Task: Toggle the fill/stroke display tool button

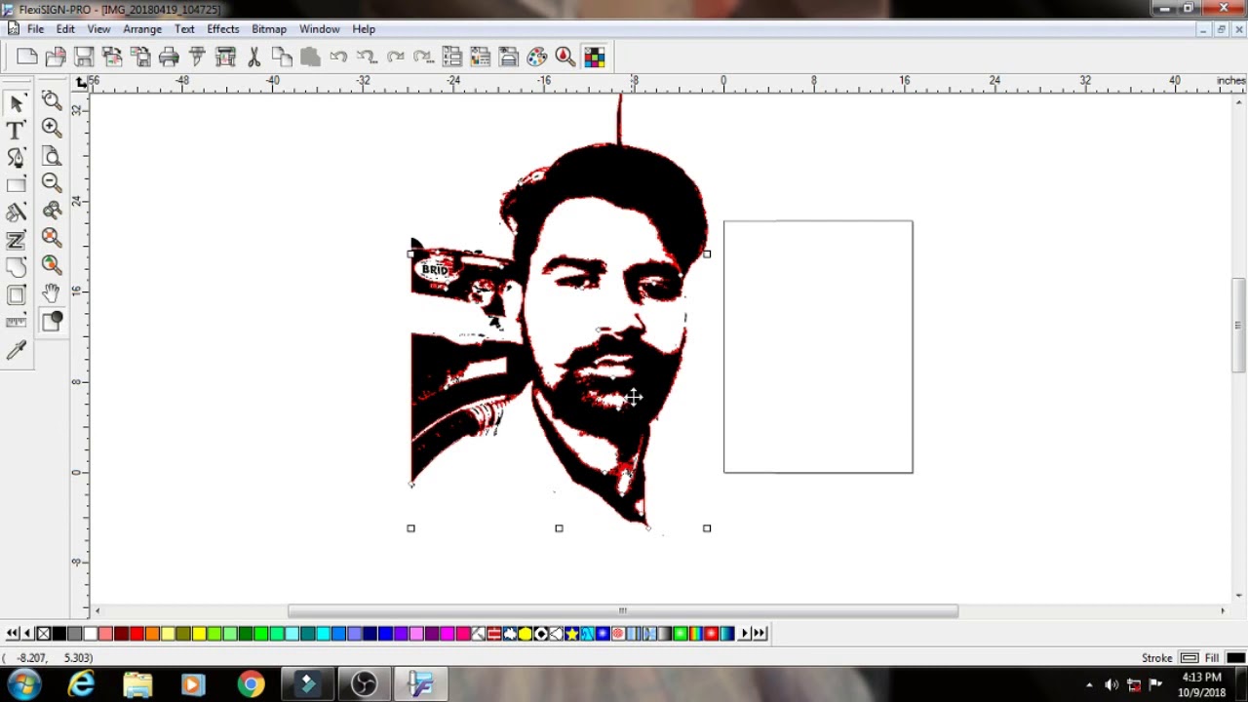Action: pyautogui.click(x=52, y=321)
